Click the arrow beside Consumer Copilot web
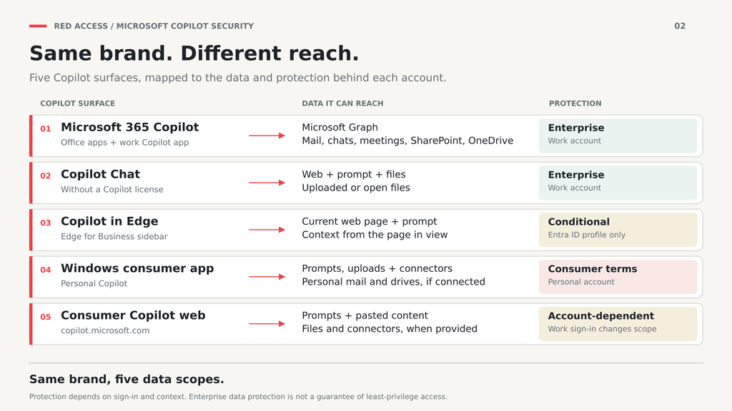This screenshot has height=411, width=732. 267,324
